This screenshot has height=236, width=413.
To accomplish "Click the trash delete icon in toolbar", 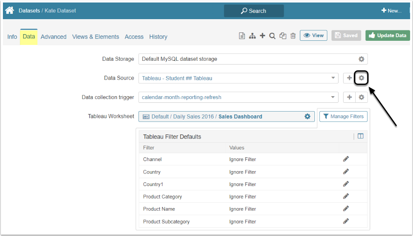I will tap(293, 36).
